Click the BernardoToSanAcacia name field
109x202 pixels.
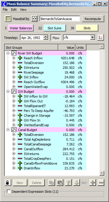point(60,19)
